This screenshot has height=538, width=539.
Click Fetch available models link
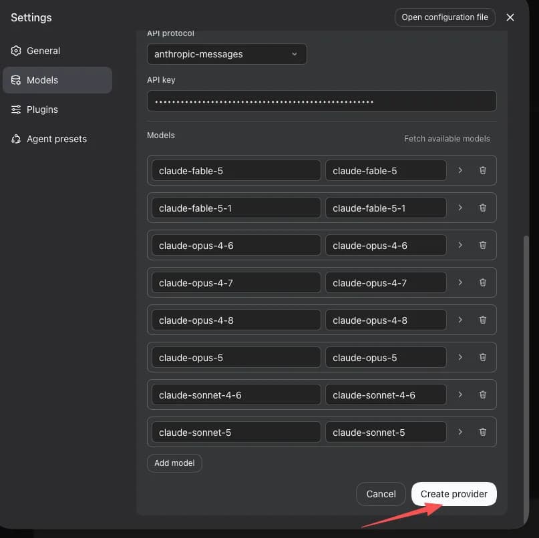[x=447, y=138]
